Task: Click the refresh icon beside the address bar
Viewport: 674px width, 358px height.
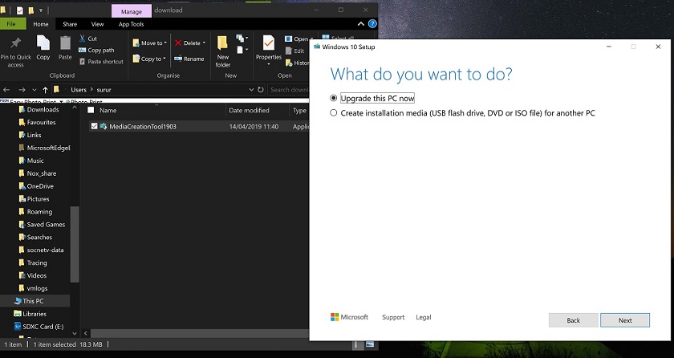Action: pos(259,90)
